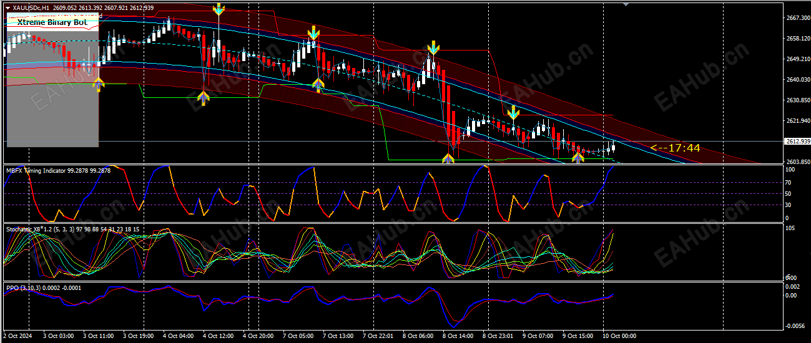This screenshot has width=811, height=343.
Task: Click the up arrow signal below 7 Oct 05:00 candles
Action: coord(318,85)
